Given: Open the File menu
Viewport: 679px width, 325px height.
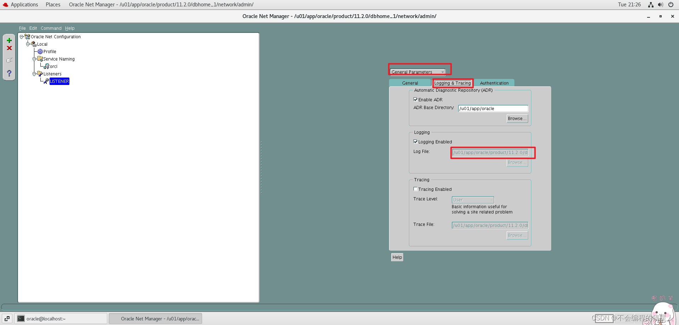Looking at the screenshot, I should click(x=22, y=28).
